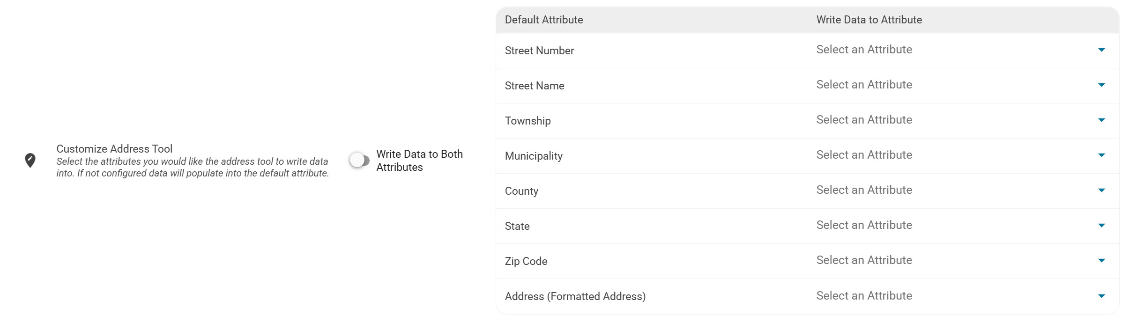Viewport: 1129px width, 330px height.
Task: Open the Street Number attribute dropdown arrow
Action: [x=1101, y=50]
